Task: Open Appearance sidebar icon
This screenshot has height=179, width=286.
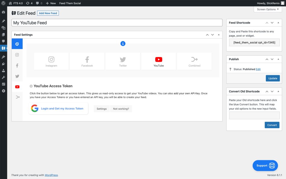Action: 3,57
